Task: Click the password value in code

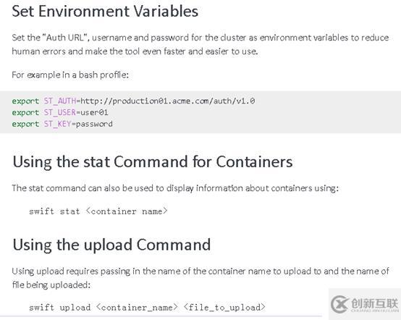Action: click(94, 124)
